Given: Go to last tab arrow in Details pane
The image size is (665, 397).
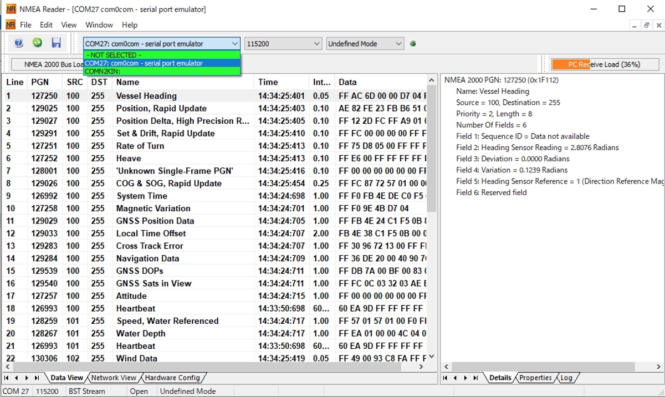Looking at the screenshot, I should [x=475, y=378].
